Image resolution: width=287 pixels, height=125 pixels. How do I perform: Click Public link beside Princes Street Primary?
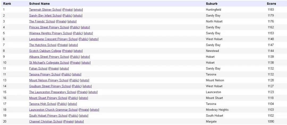tap(75, 27)
